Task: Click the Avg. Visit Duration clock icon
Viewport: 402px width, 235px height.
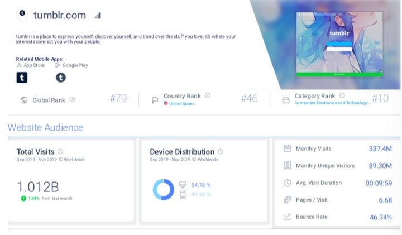Action: coord(287,183)
